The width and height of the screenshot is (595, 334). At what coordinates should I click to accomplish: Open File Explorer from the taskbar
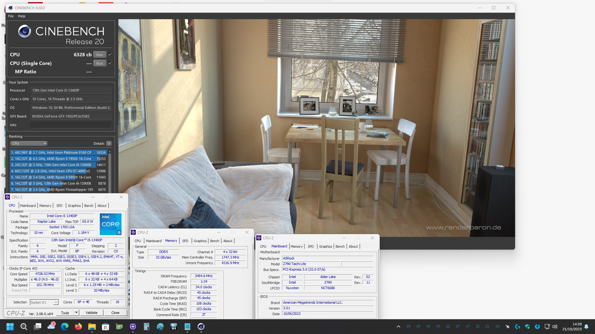click(x=92, y=327)
